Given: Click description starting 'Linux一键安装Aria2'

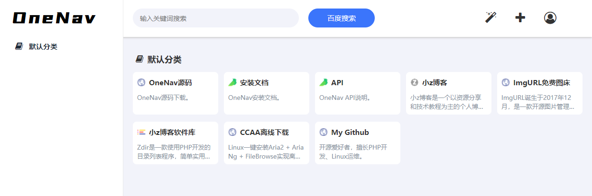Looking at the screenshot, I should click(266, 152).
